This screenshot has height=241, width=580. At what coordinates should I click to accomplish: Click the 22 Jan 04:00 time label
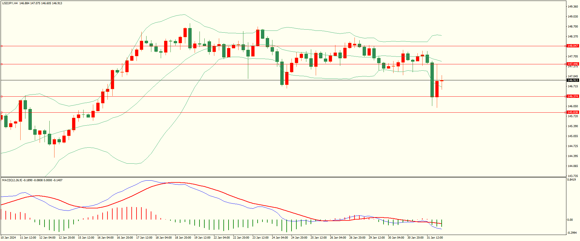[x=222, y=238]
